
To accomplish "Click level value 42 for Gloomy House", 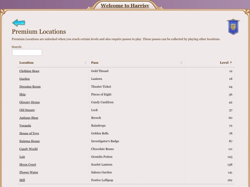I will [231, 102].
